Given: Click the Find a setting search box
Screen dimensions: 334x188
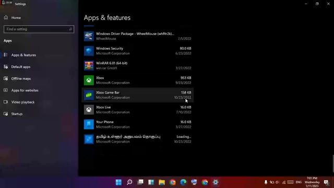Looking at the screenshot, I should pyautogui.click(x=39, y=29).
